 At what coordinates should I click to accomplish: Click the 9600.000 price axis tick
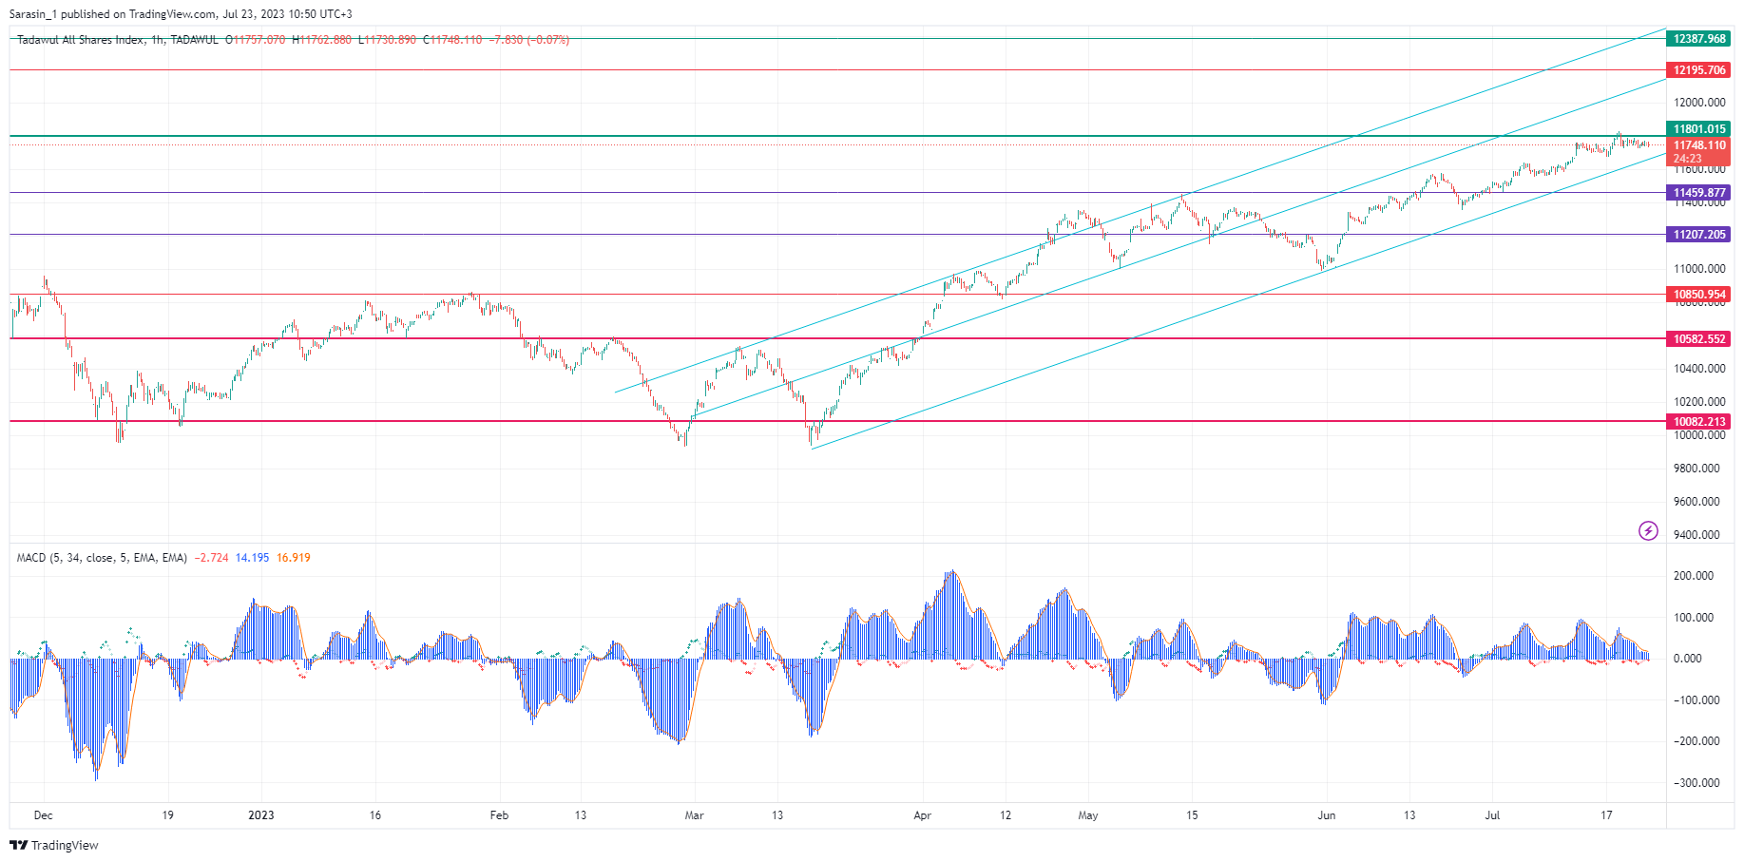pos(1696,502)
